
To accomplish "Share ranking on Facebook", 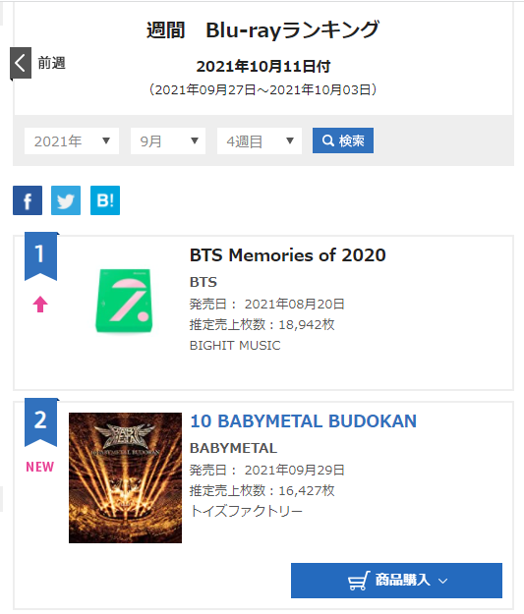I will pyautogui.click(x=28, y=200).
